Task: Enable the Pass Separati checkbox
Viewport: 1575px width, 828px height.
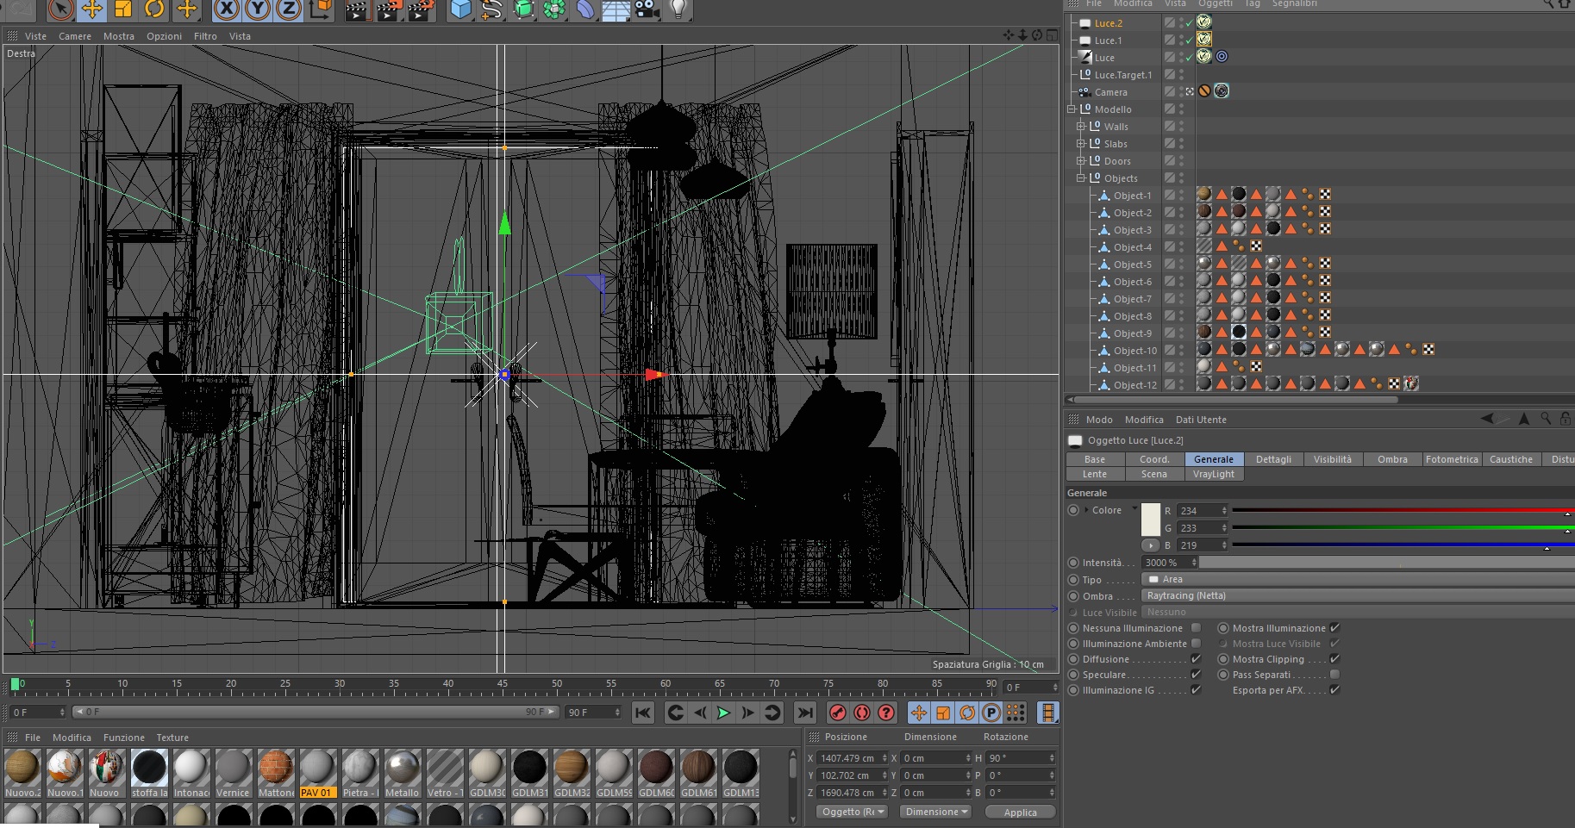Action: [x=1334, y=675]
